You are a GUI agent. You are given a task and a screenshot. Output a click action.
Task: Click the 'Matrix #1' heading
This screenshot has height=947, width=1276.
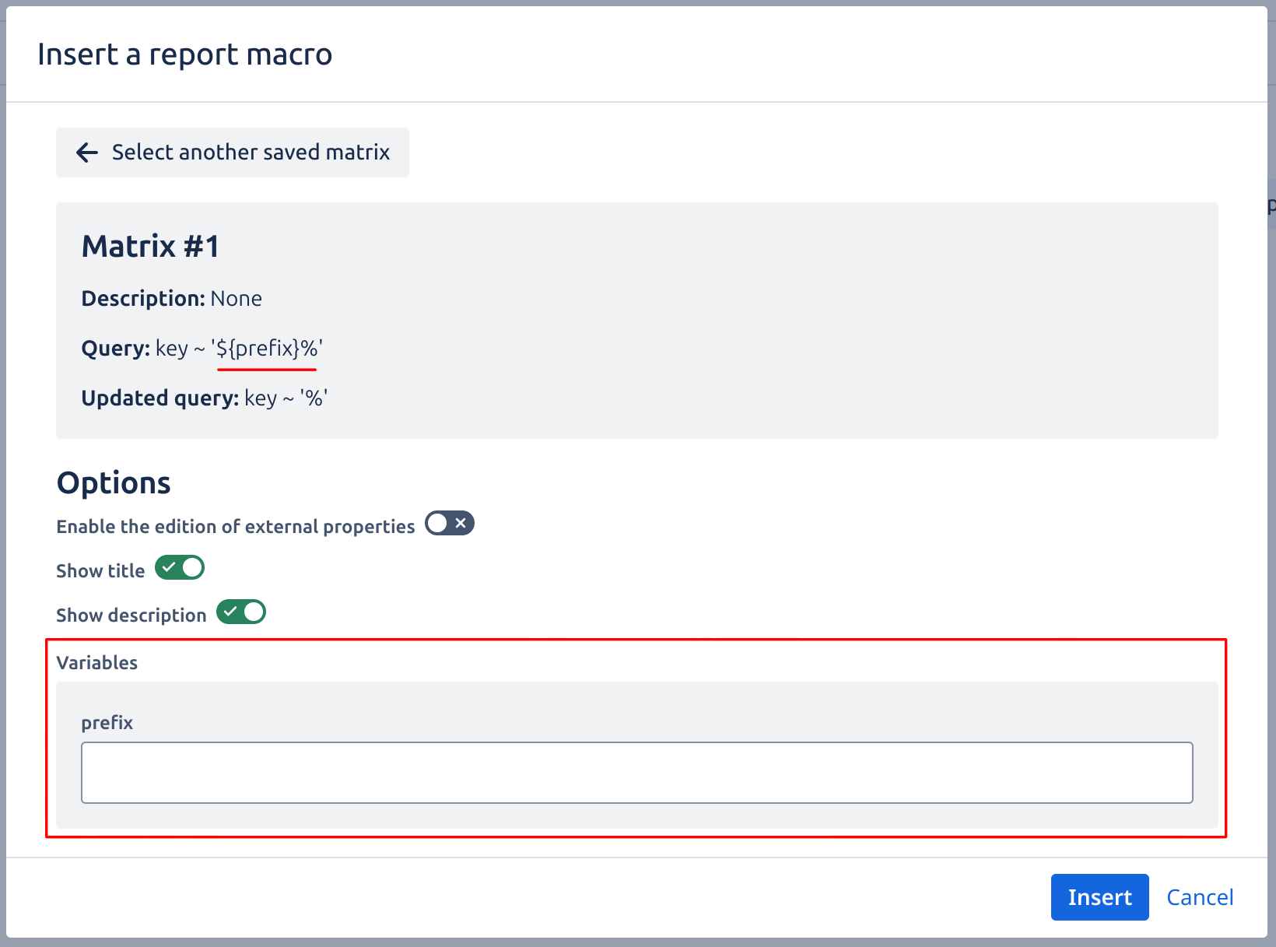point(151,247)
